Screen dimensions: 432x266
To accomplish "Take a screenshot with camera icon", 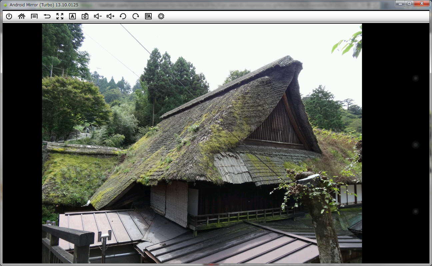I will (x=85, y=16).
